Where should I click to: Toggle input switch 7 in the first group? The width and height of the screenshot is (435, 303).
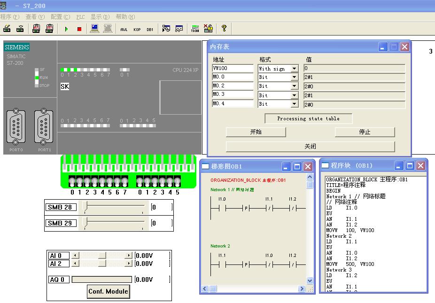pyautogui.click(x=124, y=182)
